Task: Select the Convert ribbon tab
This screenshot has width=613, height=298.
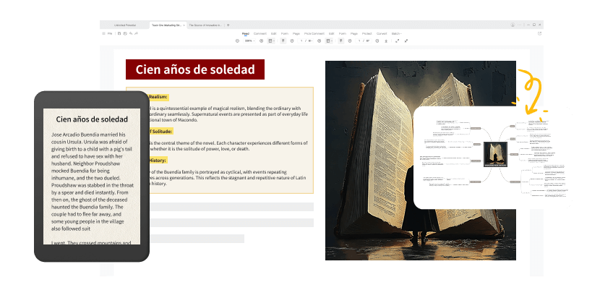Action: pyautogui.click(x=382, y=33)
